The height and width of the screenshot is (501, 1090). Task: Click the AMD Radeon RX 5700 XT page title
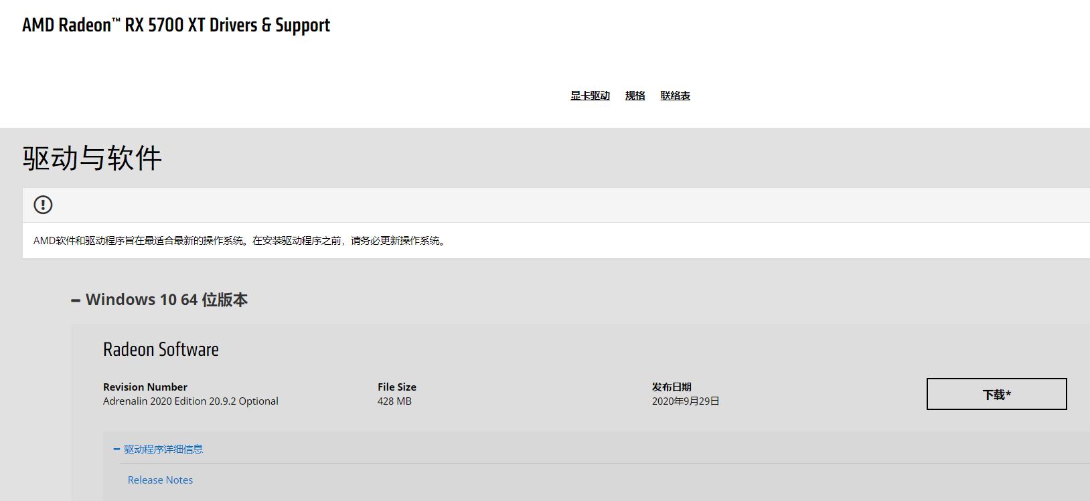click(x=176, y=25)
